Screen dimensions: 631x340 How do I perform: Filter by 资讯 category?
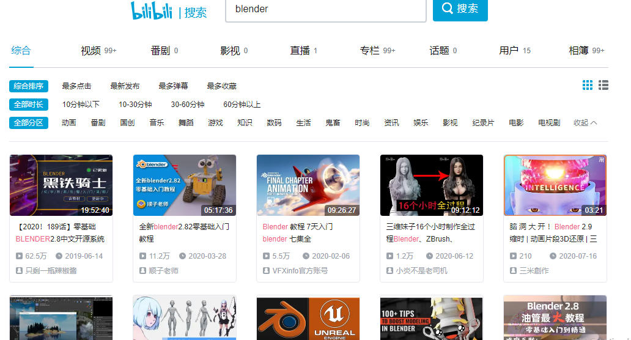click(391, 123)
